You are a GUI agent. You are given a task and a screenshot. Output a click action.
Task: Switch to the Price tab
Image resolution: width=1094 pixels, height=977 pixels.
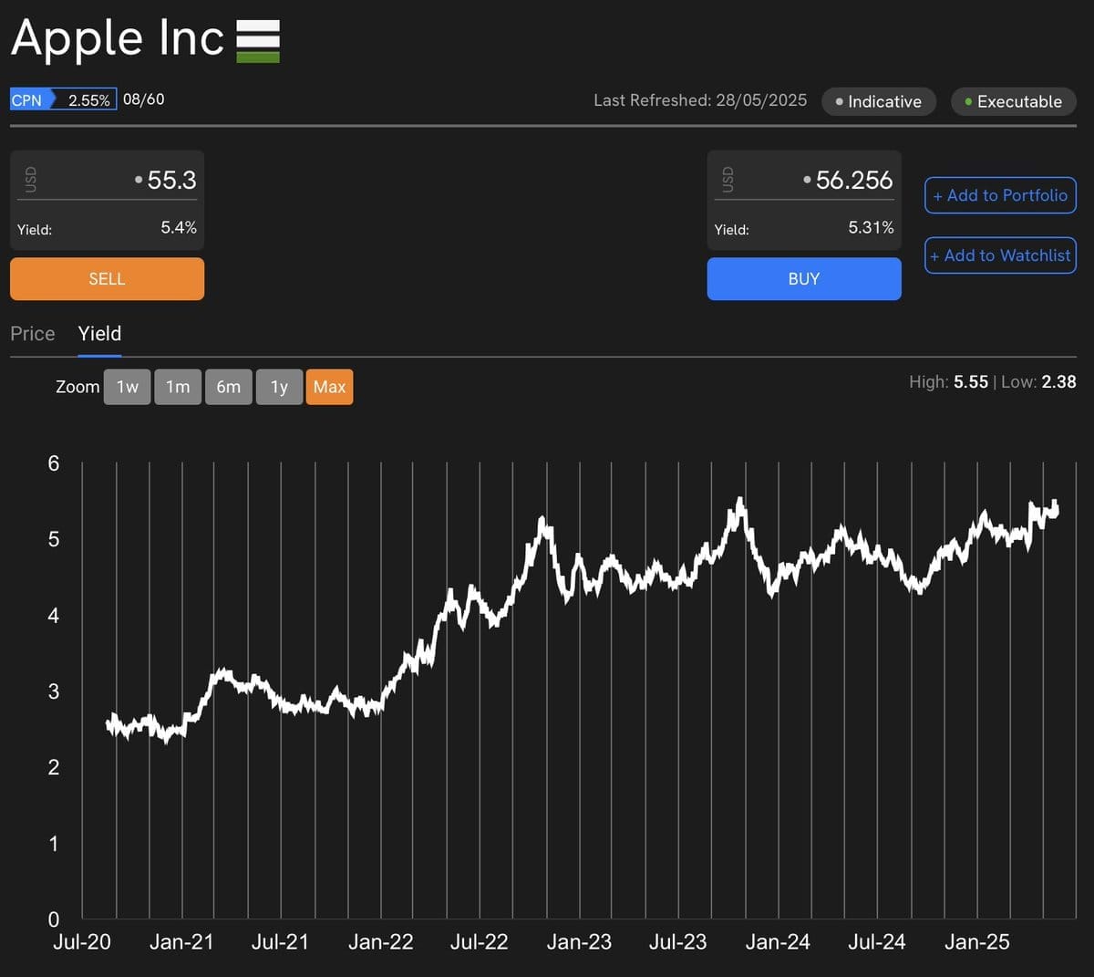[x=33, y=334]
